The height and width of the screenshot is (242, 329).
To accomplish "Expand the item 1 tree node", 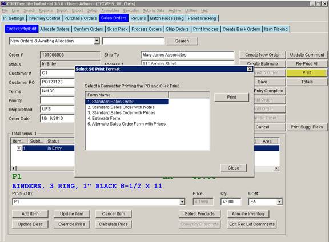I will click(x=19, y=148).
